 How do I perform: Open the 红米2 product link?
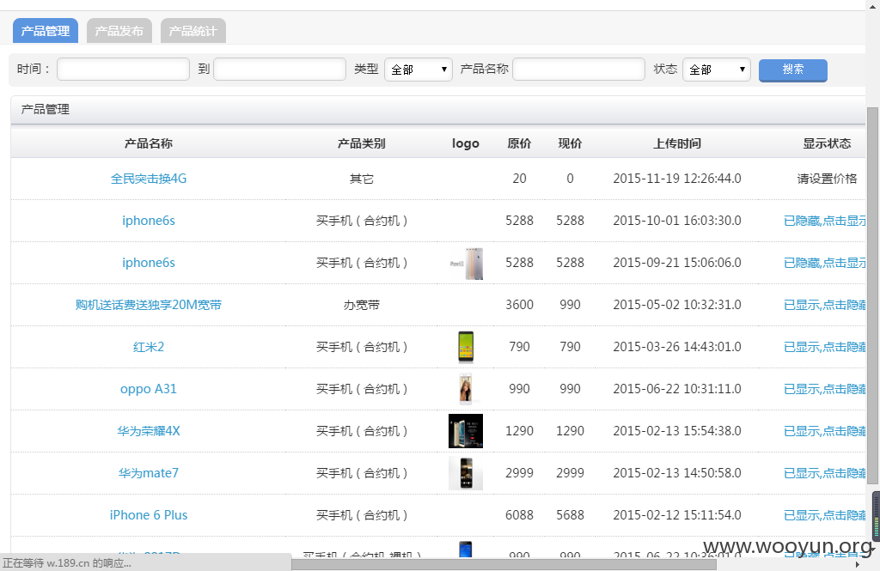tap(148, 347)
